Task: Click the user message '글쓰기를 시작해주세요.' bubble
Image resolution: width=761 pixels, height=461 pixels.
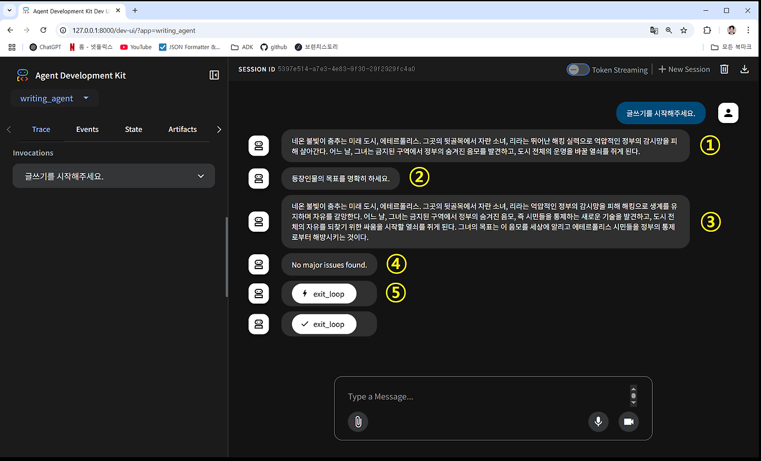Action: click(x=661, y=113)
